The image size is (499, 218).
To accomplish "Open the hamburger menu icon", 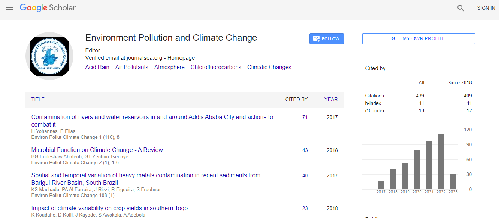I will coord(9,8).
